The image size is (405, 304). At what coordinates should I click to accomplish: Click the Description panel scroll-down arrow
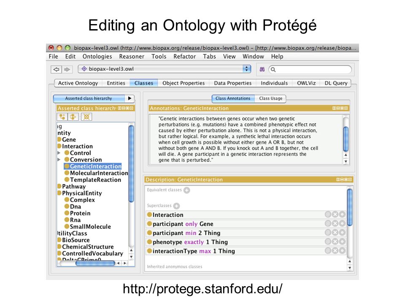pos(350,268)
